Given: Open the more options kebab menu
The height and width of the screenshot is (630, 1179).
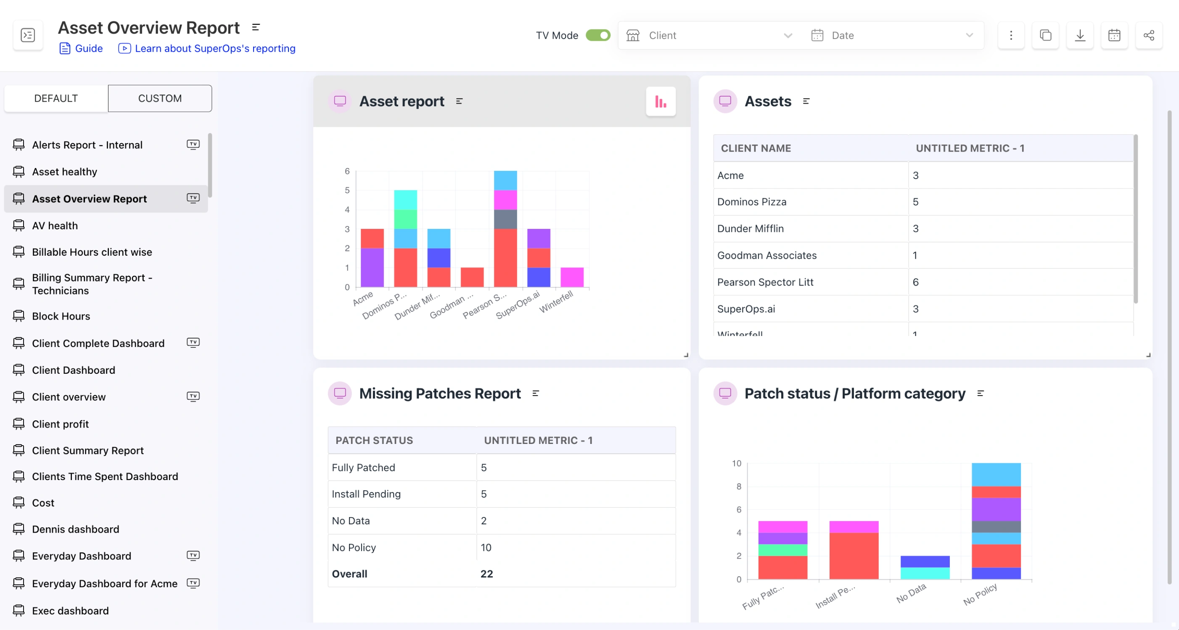Looking at the screenshot, I should coord(1011,35).
